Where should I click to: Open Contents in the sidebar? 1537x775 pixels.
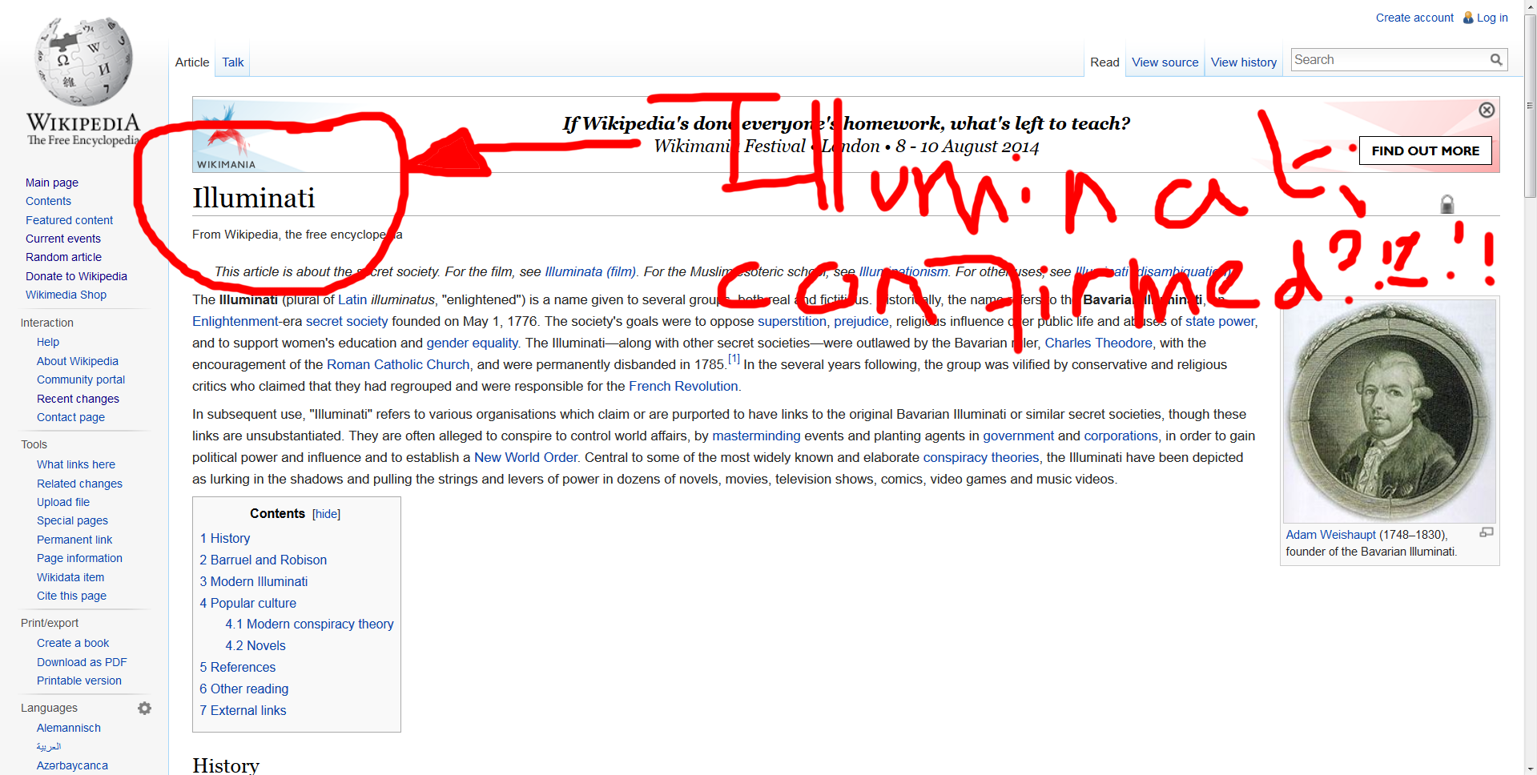[x=48, y=201]
